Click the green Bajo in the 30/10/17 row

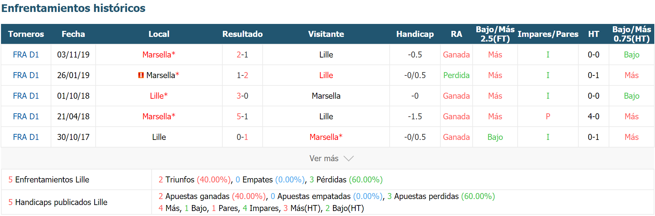[x=495, y=137]
